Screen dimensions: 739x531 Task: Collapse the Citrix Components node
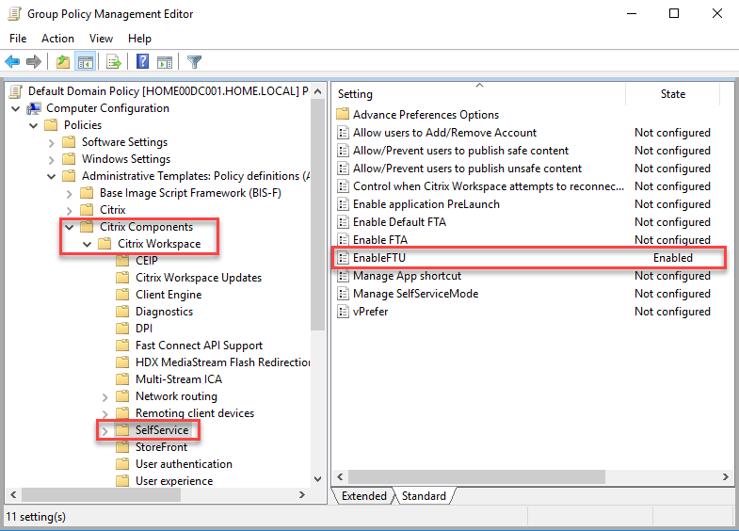click(x=70, y=228)
